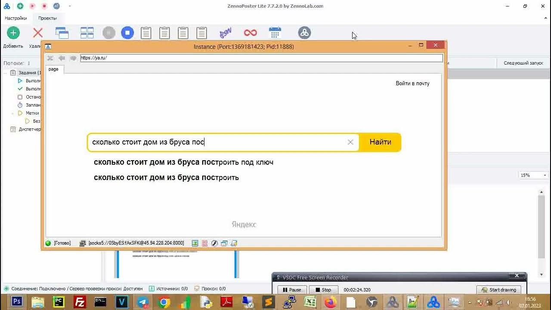Screen dimensions: 551x310
Task: Click the Прокси: 0/0 status bar entry
Action: pos(210,288)
